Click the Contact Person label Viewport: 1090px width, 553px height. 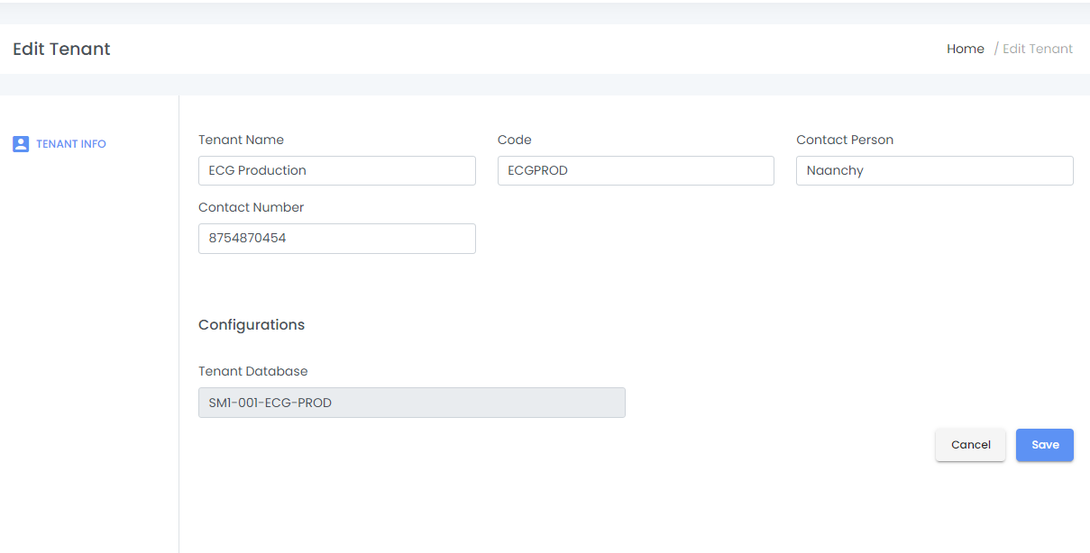[x=845, y=140]
